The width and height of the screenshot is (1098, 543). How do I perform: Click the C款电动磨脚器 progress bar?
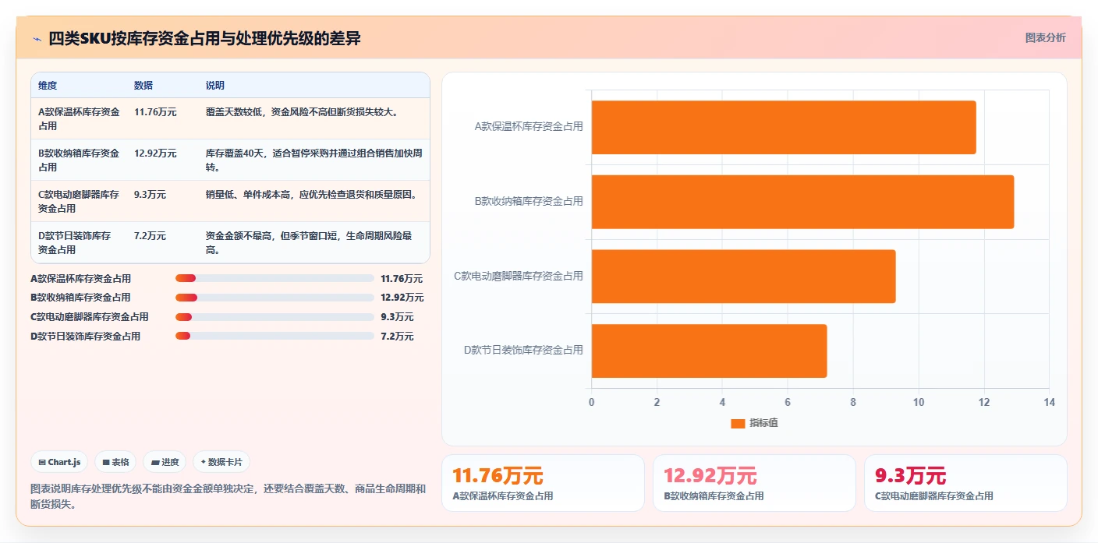(x=275, y=317)
